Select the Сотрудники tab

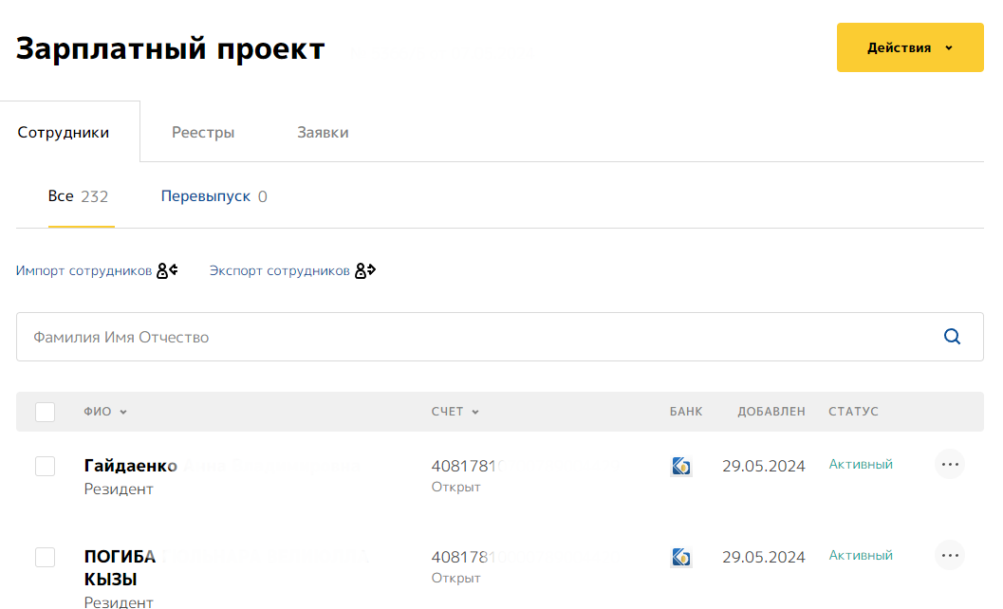point(64,133)
